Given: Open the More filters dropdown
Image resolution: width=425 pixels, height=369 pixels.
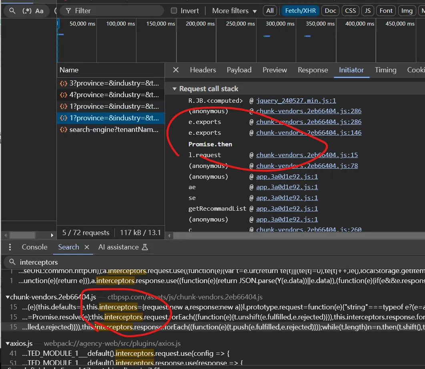Looking at the screenshot, I should pos(234,11).
